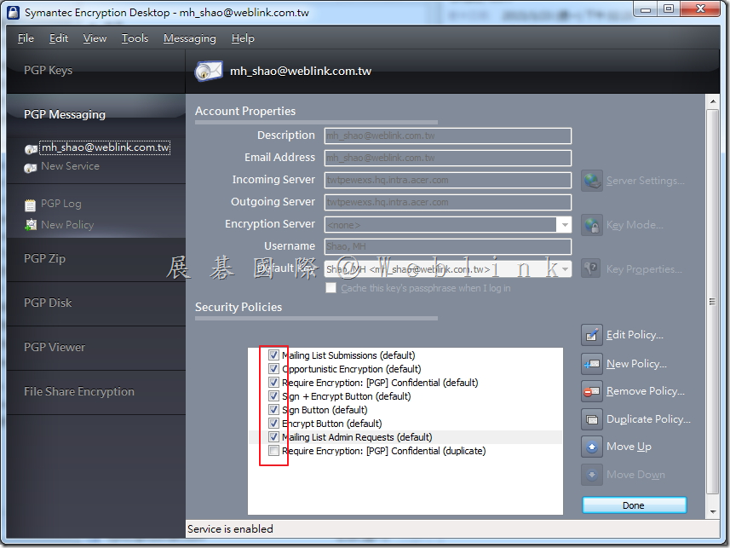
Task: Click the Key Mode icon
Action: click(x=592, y=225)
